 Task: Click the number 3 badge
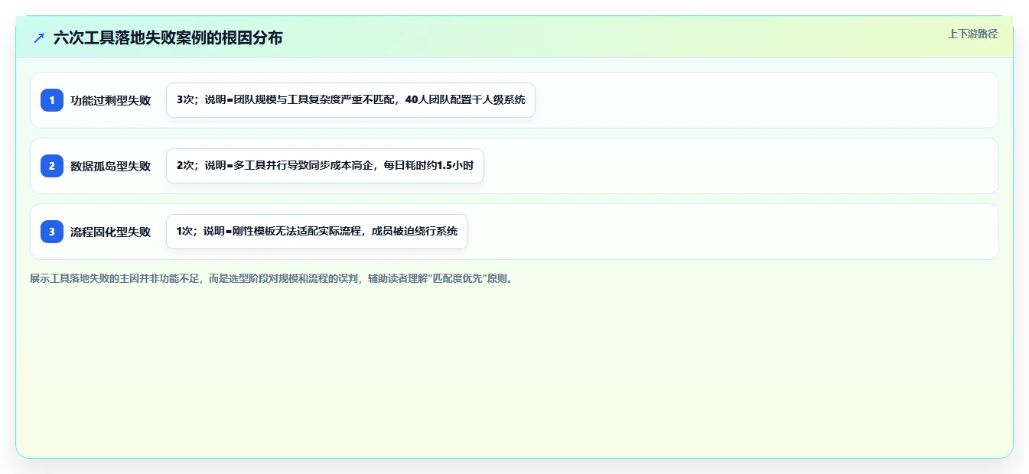(52, 232)
